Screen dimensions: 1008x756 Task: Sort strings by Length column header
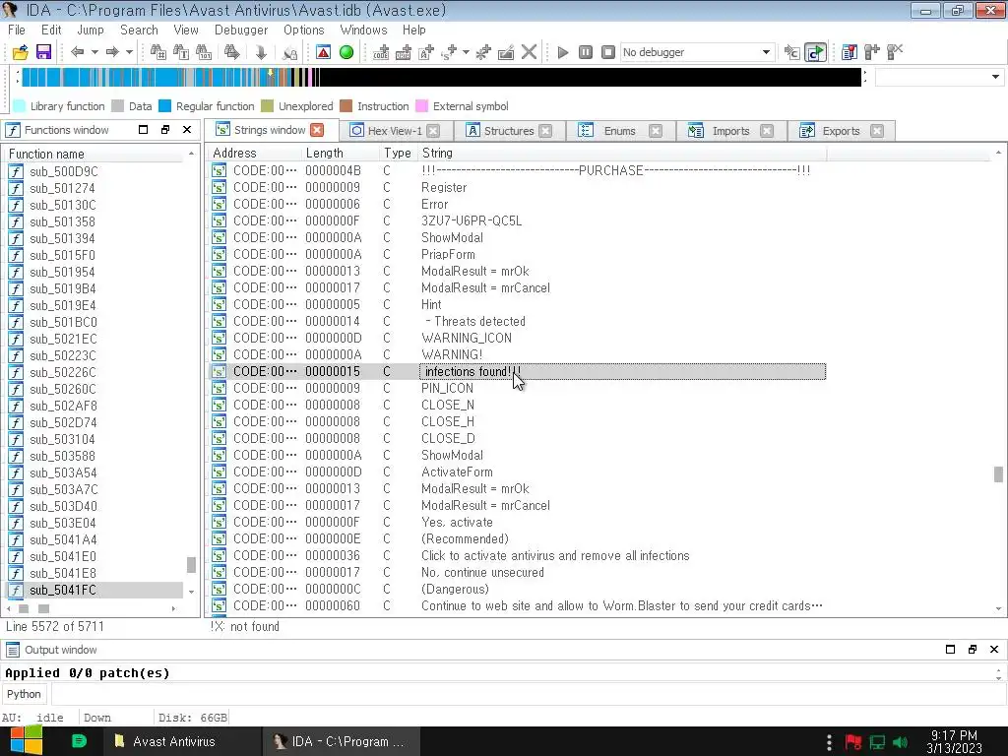coord(340,153)
